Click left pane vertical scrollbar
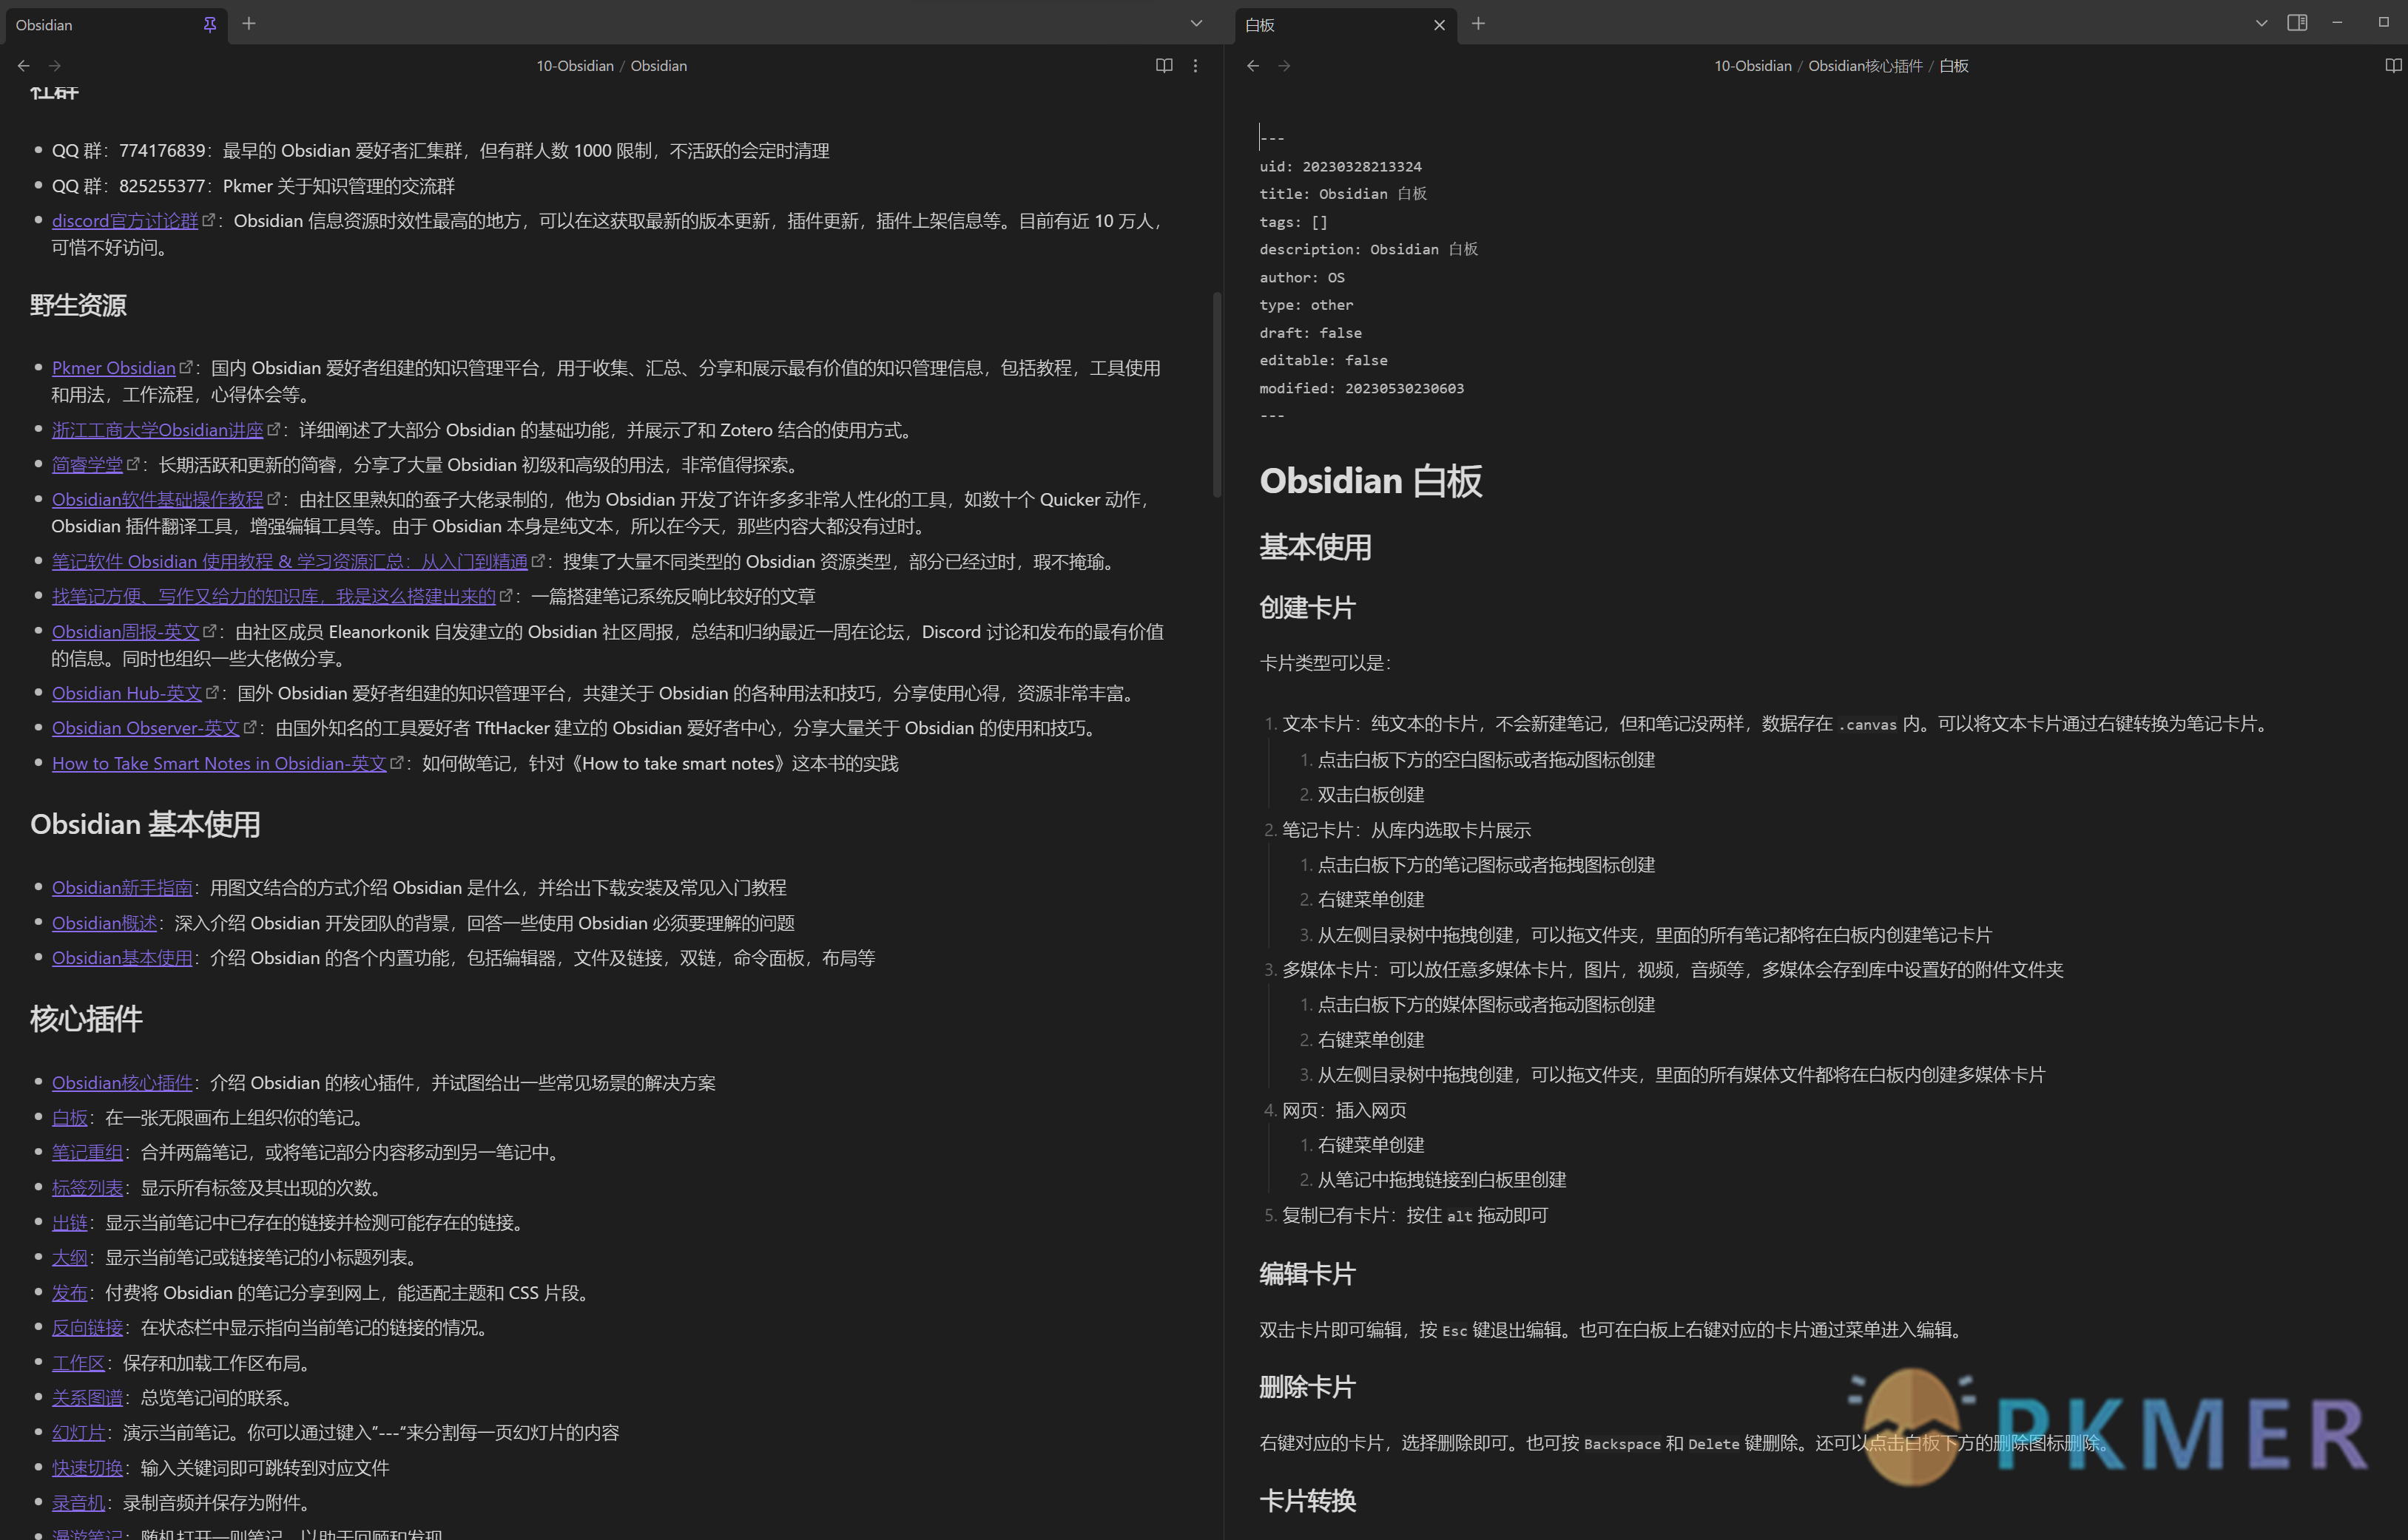 pos(1216,394)
